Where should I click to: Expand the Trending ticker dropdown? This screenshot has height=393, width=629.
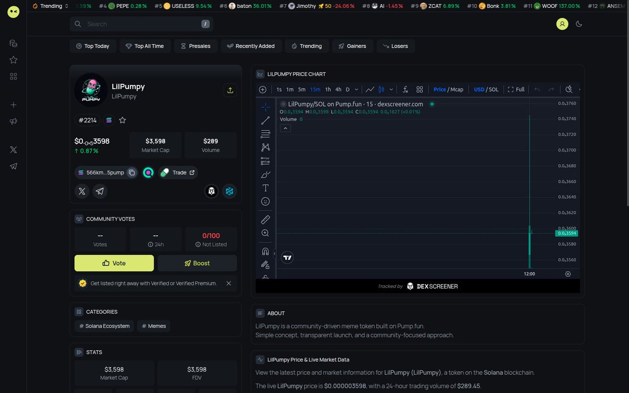click(51, 6)
